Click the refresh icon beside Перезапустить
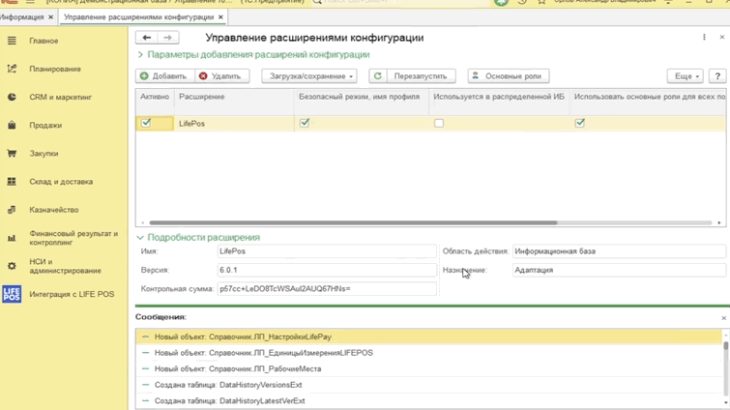Image resolution: width=730 pixels, height=410 pixels. click(x=378, y=75)
